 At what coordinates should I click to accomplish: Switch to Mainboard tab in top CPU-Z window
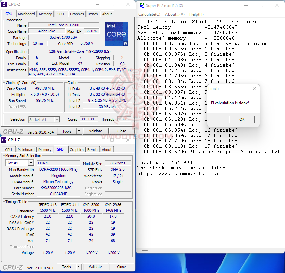click(26, 14)
